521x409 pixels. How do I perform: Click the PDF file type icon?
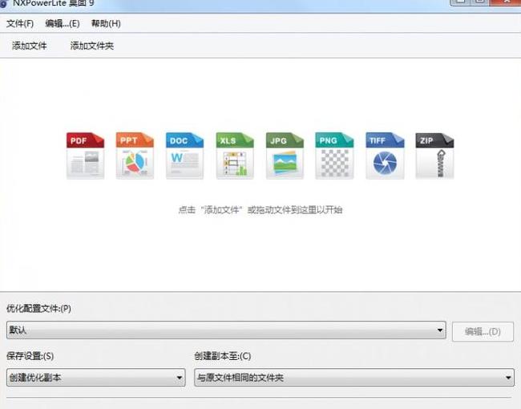[86, 156]
